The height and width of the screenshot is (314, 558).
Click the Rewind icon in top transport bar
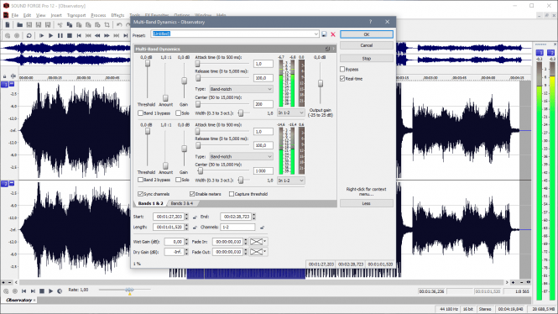[97, 35]
